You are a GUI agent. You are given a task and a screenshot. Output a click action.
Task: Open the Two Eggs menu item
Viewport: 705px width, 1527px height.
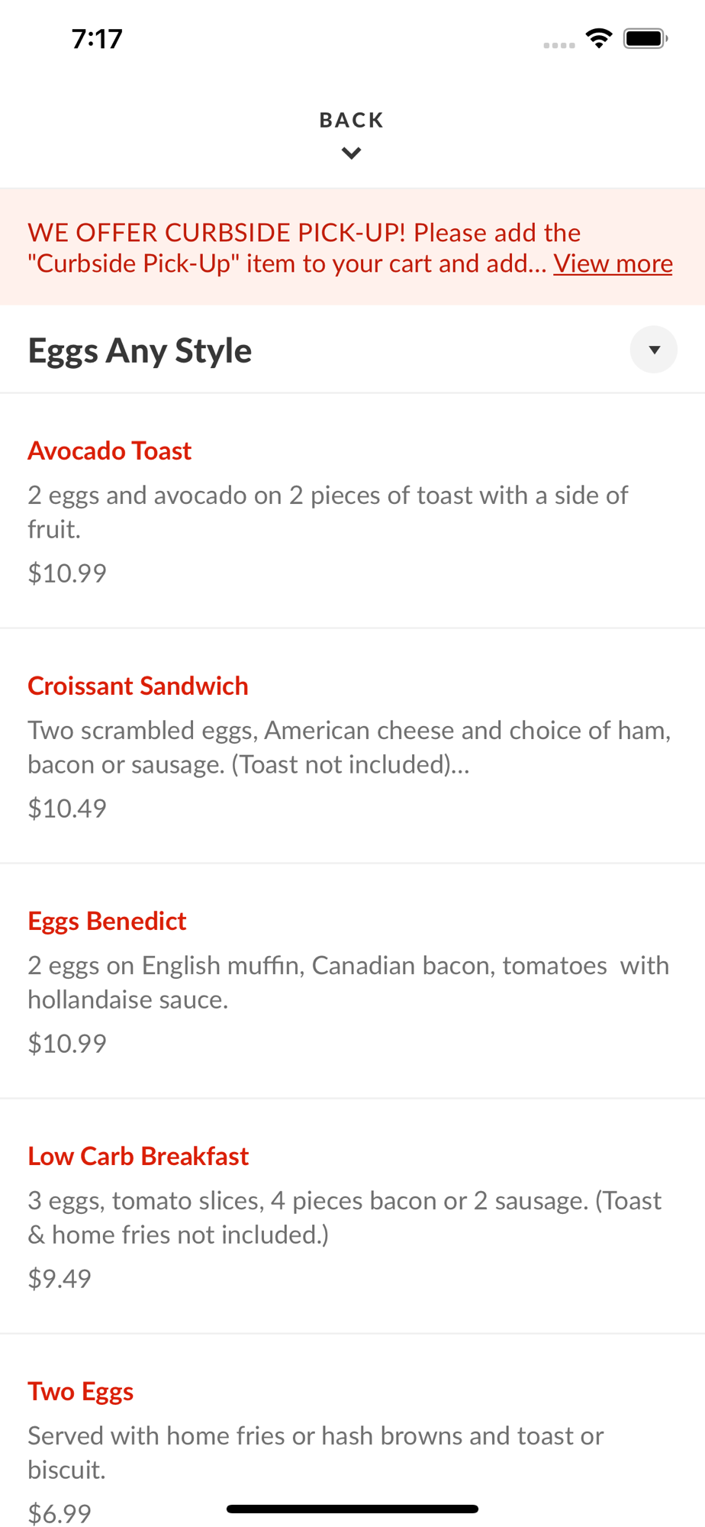point(81,1391)
